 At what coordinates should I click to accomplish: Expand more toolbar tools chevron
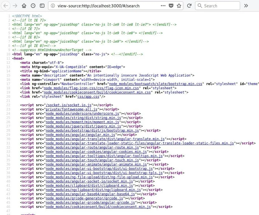click(x=246, y=6)
